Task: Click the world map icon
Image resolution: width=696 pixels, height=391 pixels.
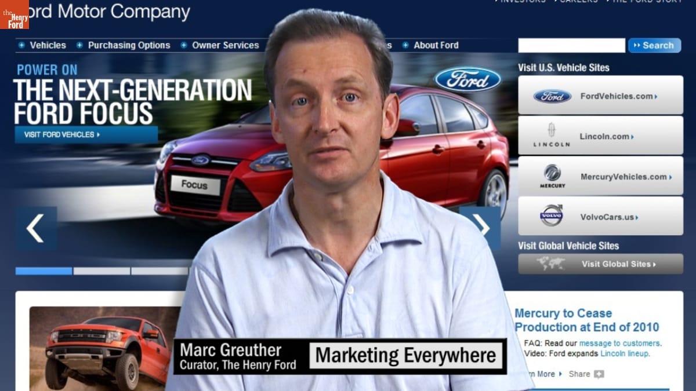Action: pos(550,264)
